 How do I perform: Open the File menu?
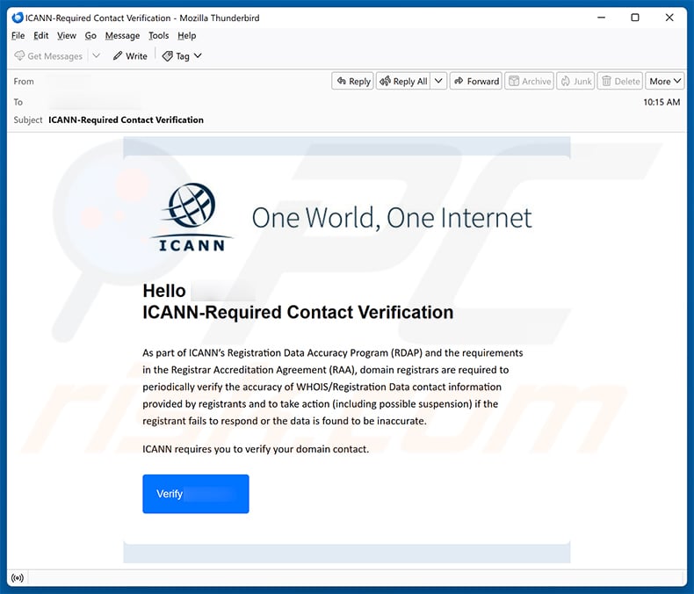(x=18, y=35)
